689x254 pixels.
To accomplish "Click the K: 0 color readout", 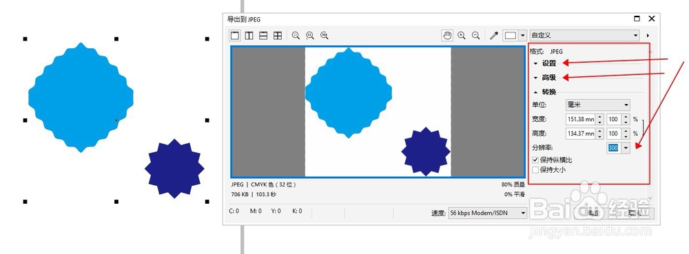I will coord(297,211).
